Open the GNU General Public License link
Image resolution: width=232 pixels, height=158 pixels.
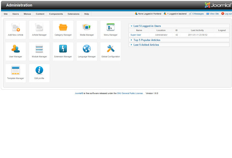[130, 93]
